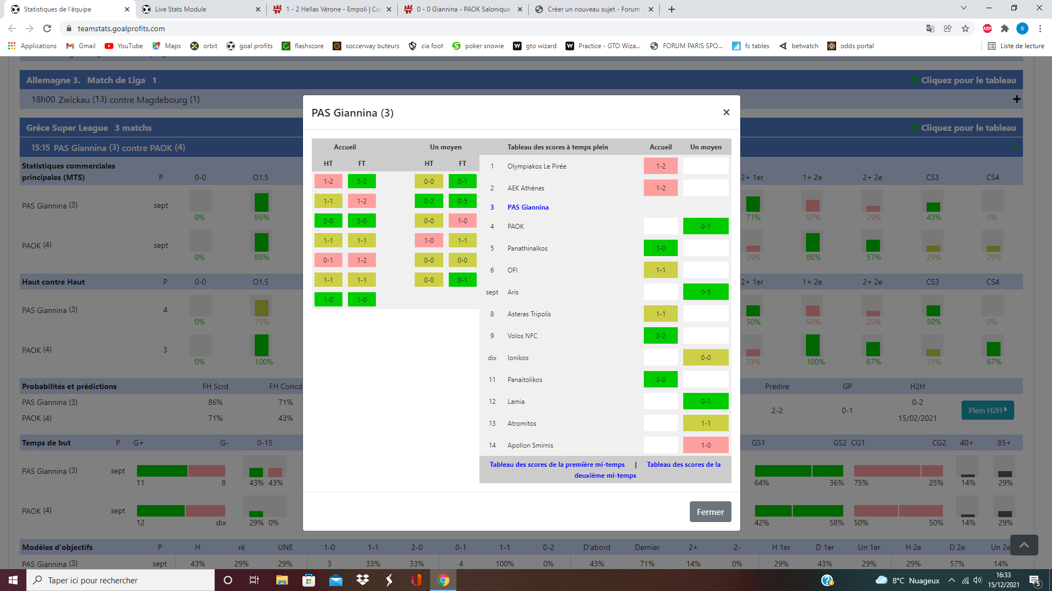The image size is (1052, 591).
Task: Reload the page
Action: click(47, 28)
